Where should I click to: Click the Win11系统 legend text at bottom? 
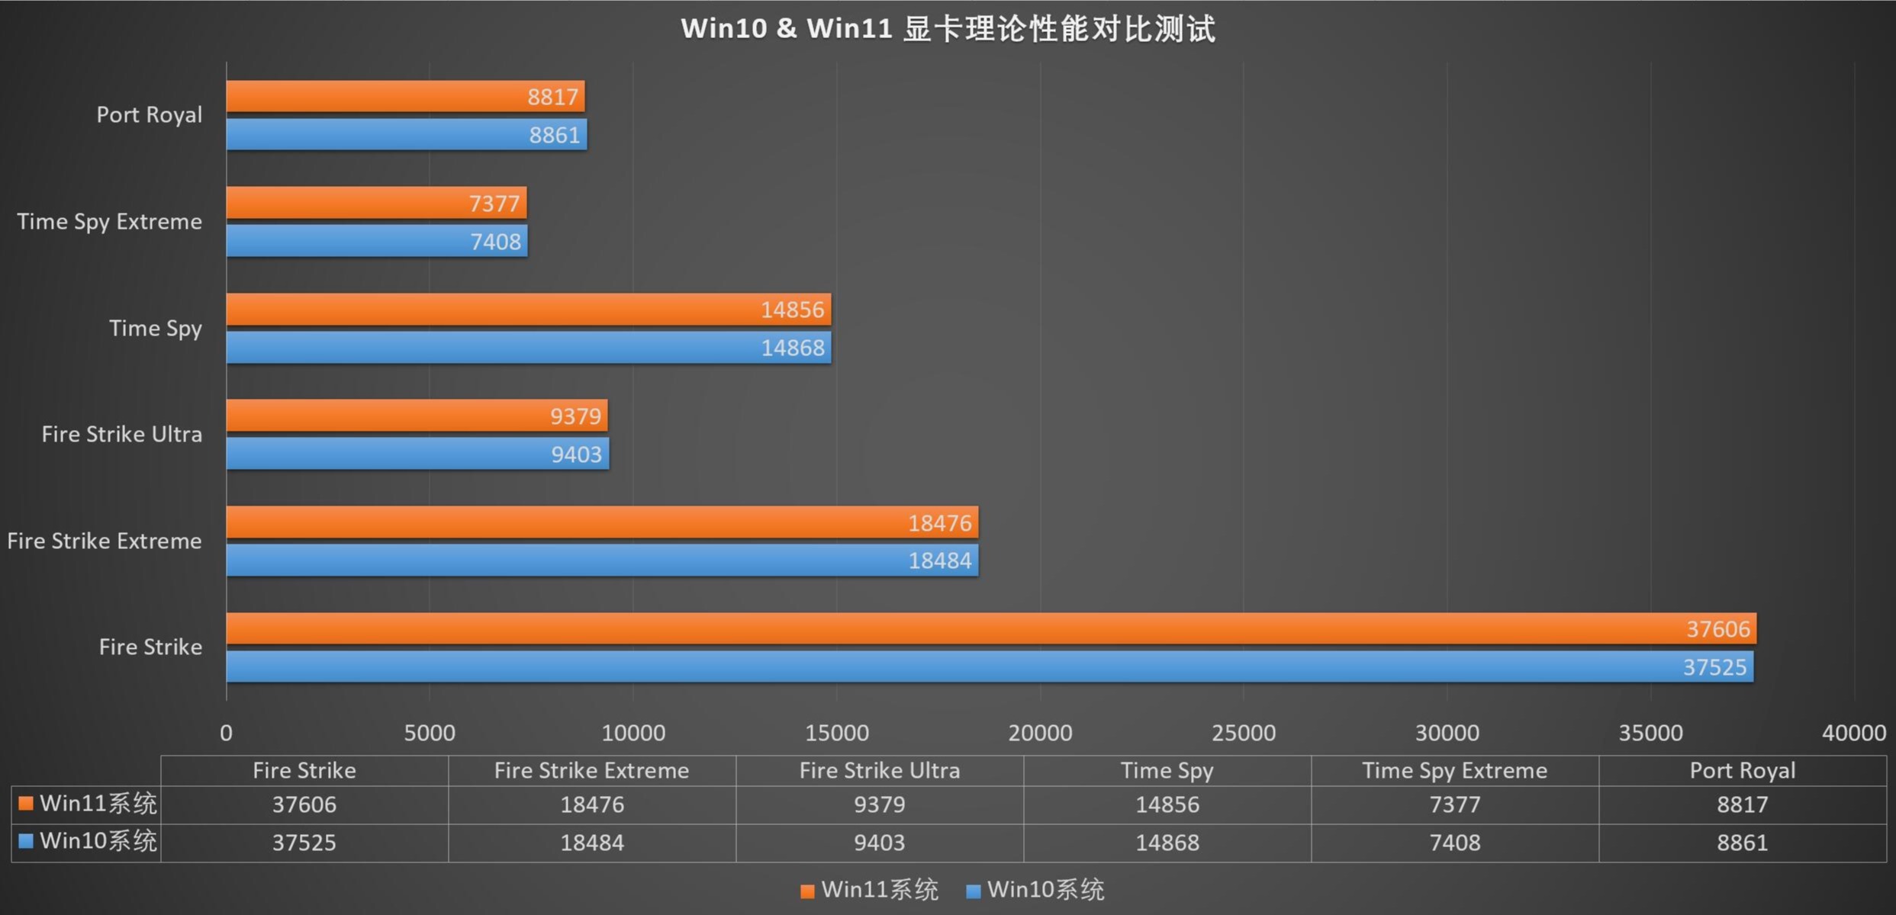(880, 891)
